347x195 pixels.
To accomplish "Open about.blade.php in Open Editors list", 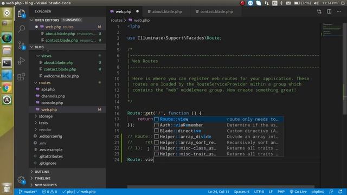I will click(67, 34).
